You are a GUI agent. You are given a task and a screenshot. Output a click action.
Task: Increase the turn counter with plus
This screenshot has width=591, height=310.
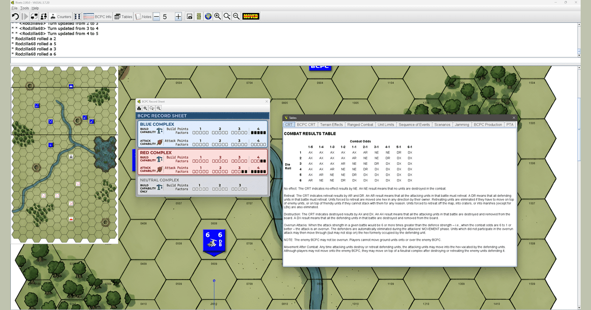tap(178, 16)
